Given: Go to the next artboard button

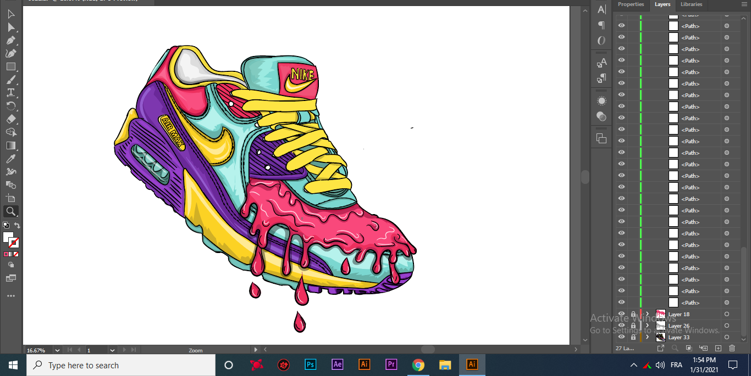Looking at the screenshot, I should click(124, 350).
